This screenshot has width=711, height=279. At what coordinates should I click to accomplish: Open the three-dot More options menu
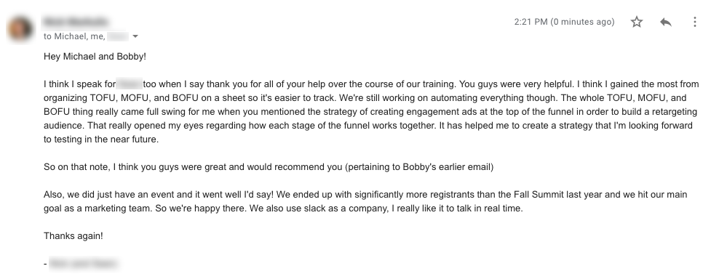[695, 22]
